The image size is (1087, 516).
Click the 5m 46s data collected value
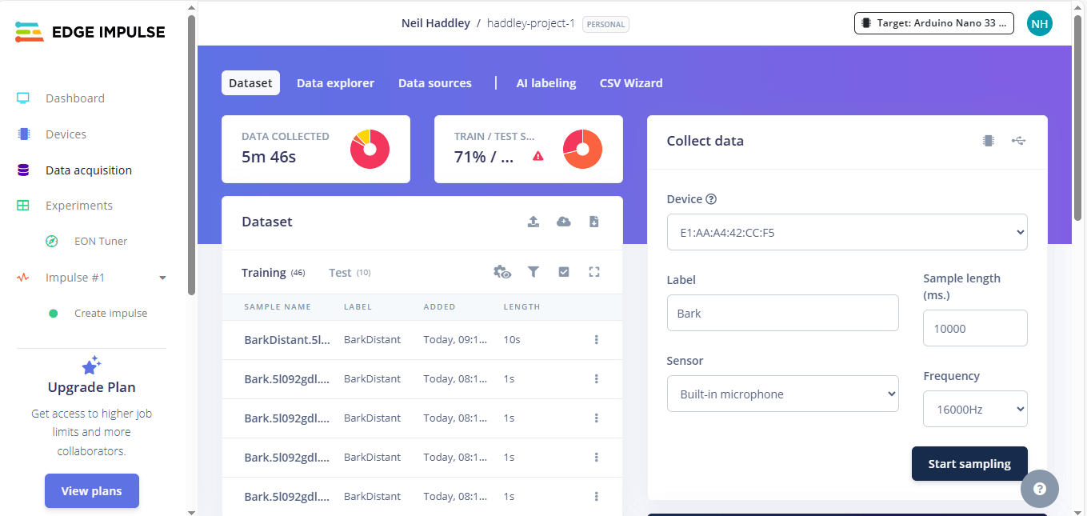(x=269, y=157)
